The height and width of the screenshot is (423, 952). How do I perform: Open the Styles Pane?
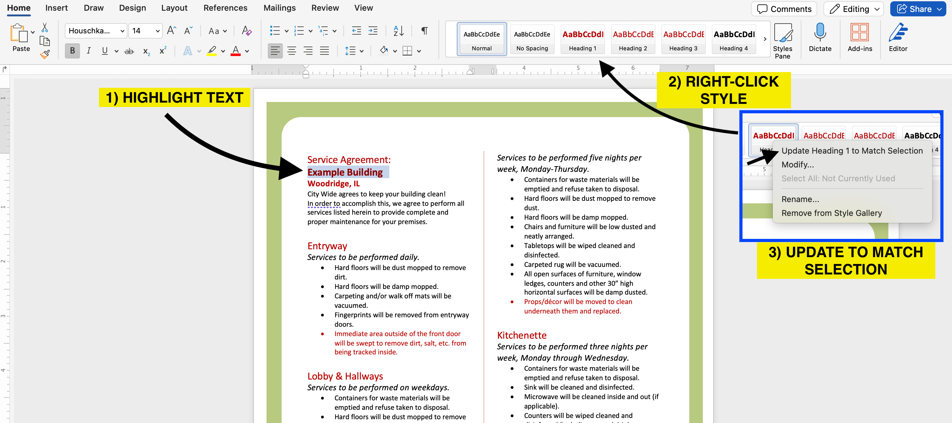point(782,41)
